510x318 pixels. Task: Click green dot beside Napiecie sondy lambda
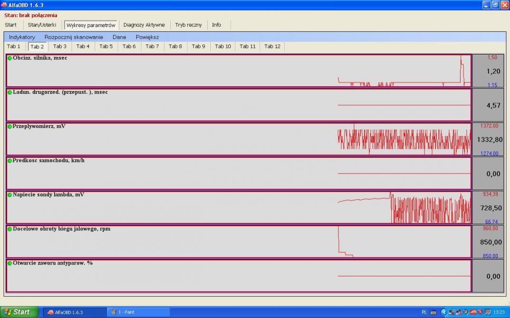point(9,195)
